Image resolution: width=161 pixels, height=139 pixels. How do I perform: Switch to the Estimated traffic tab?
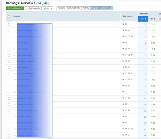74,8
